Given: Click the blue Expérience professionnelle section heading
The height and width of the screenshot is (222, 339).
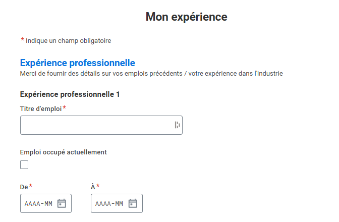Looking at the screenshot, I should click(77, 63).
